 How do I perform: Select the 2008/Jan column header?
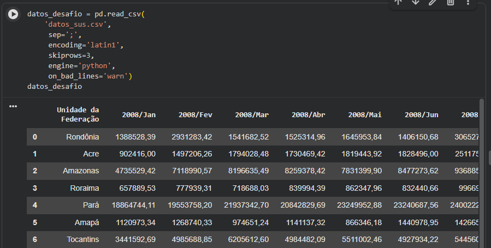139,115
